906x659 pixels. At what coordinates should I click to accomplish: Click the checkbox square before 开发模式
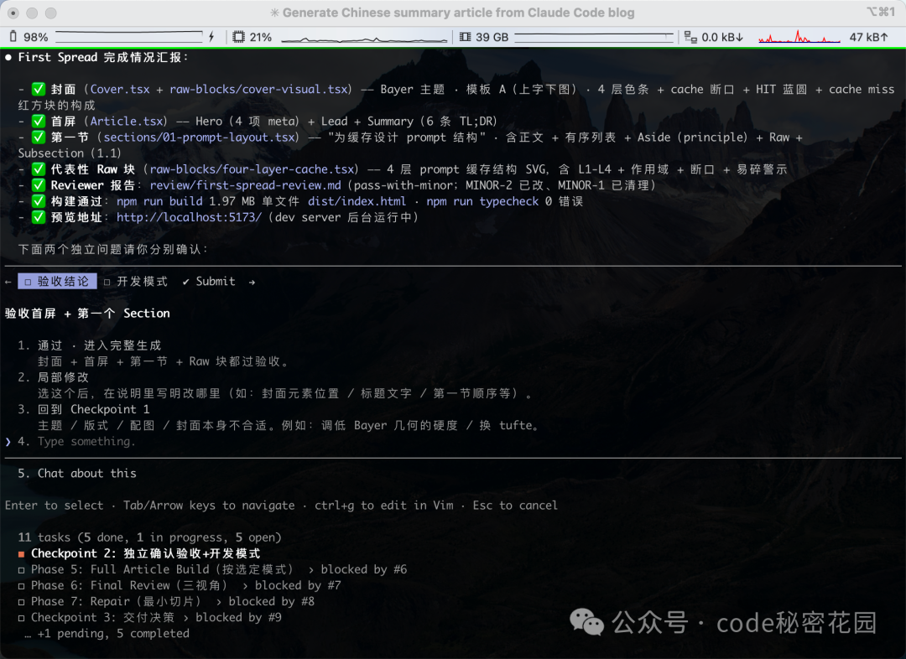[x=107, y=282]
